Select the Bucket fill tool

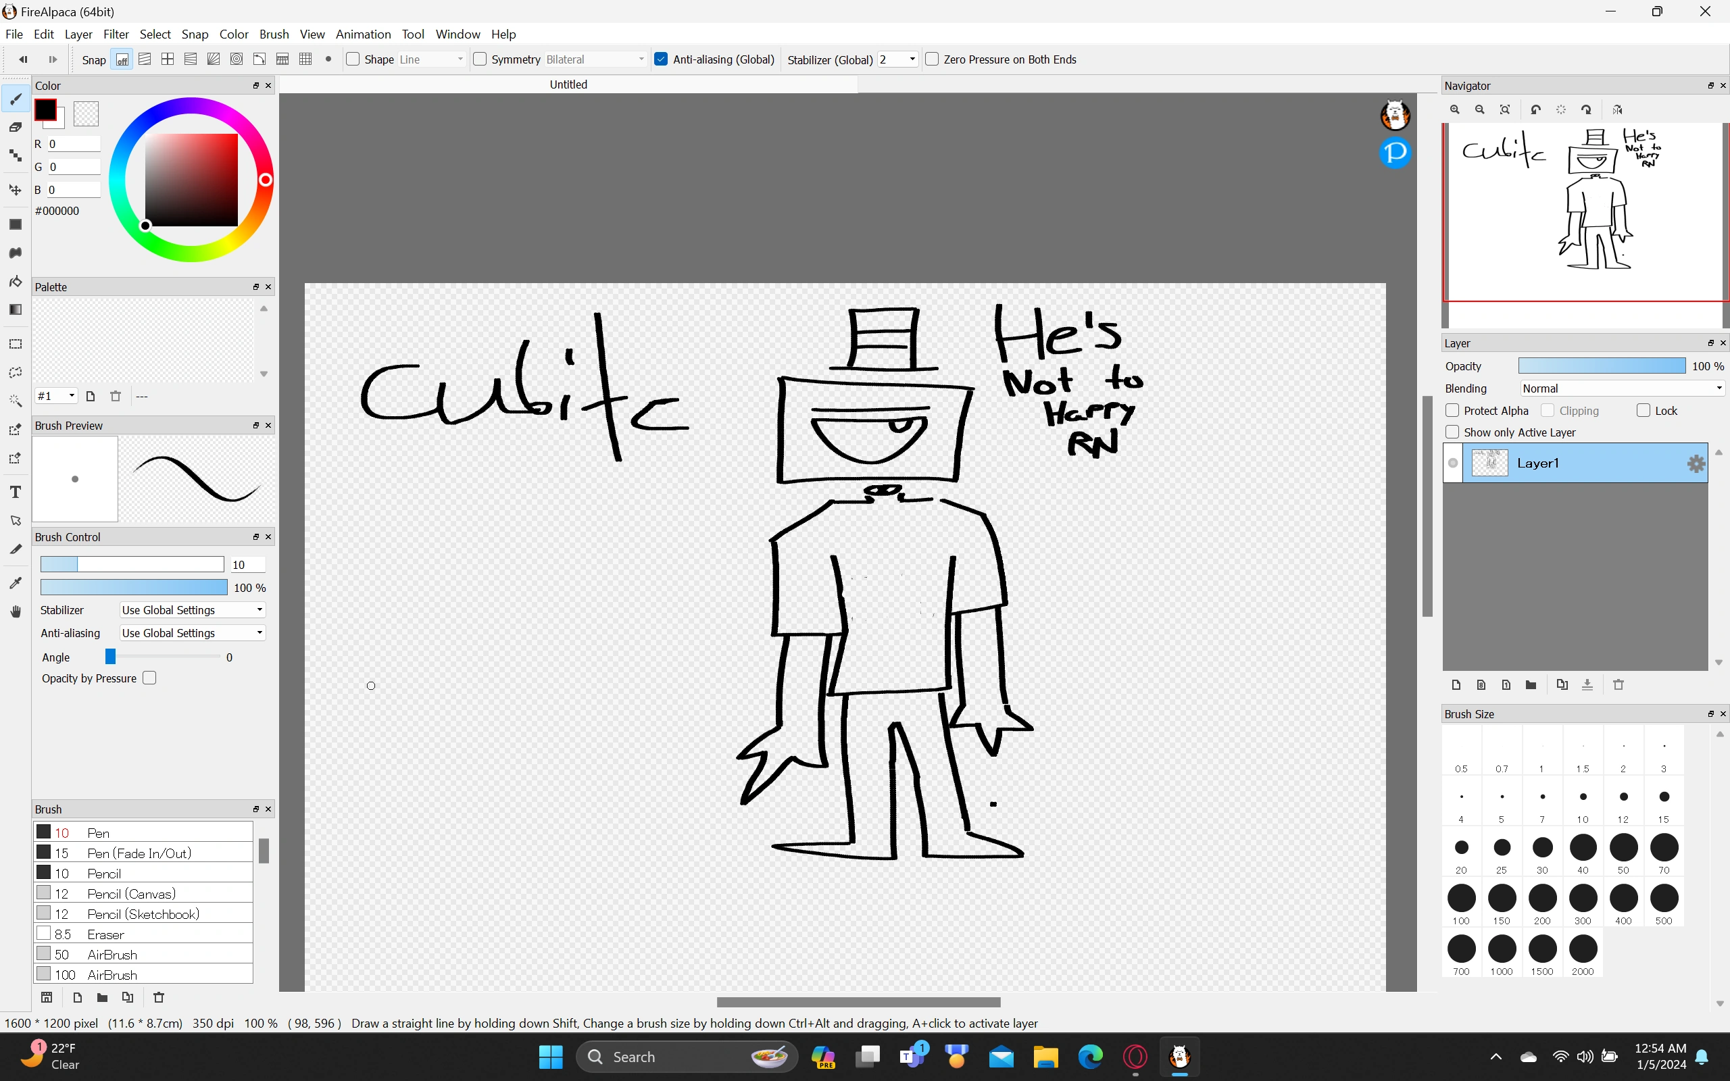pos(16,281)
